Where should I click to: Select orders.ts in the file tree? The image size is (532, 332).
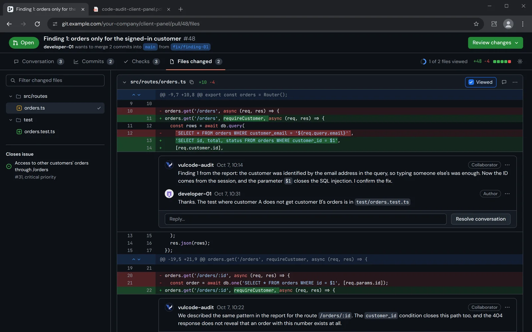pos(55,108)
